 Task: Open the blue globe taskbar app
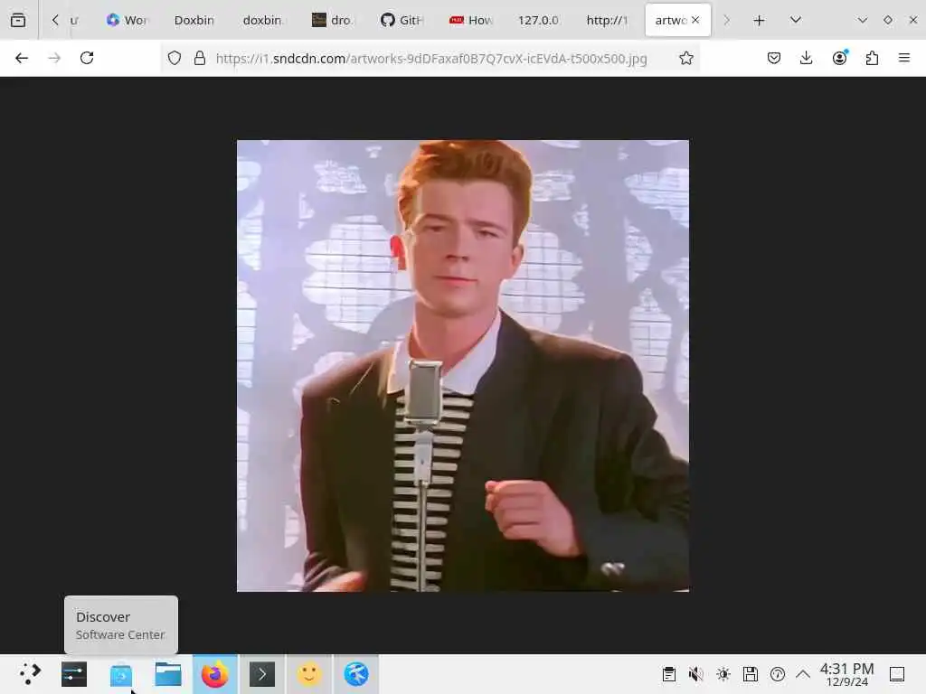[356, 674]
